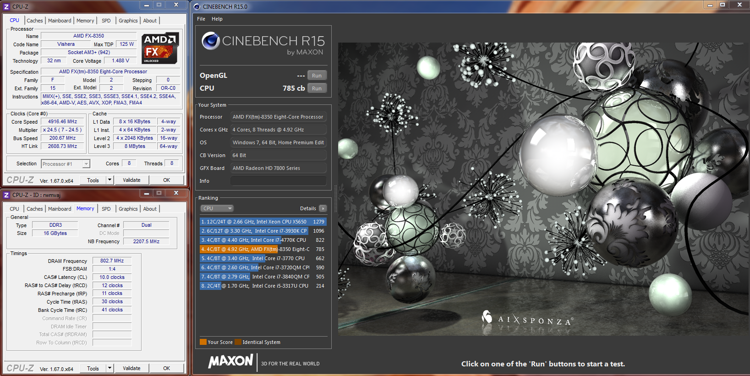
Task: Click the MAXON logo at bottom
Action: [230, 361]
